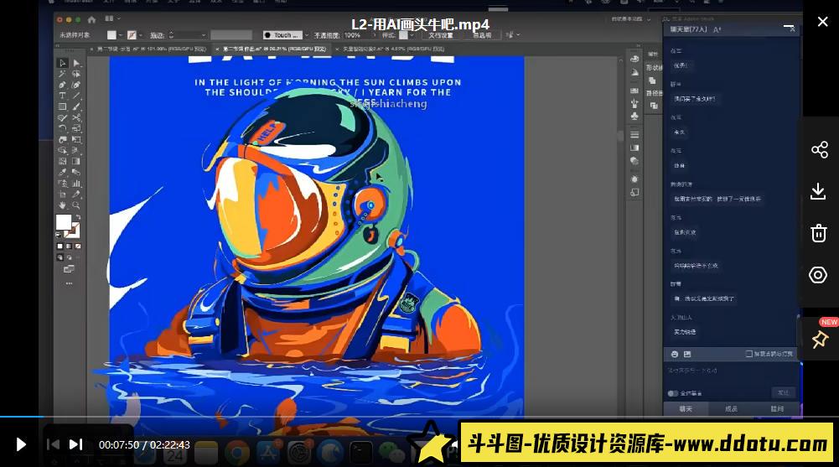839x467 pixels.
Task: Select the Shape Builder tool
Action: pos(63,150)
